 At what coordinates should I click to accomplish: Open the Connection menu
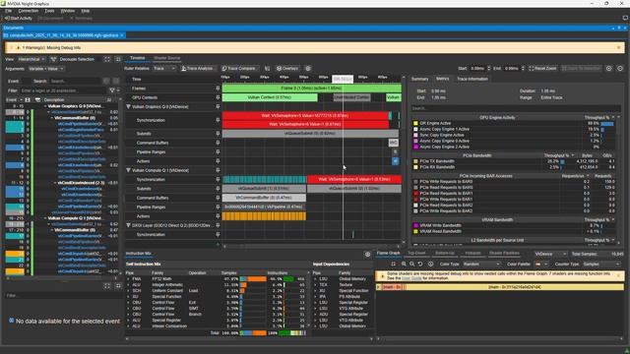29,11
